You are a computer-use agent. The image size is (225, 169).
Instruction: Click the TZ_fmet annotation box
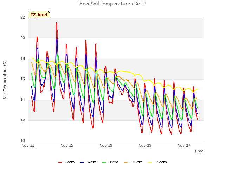click(x=39, y=14)
